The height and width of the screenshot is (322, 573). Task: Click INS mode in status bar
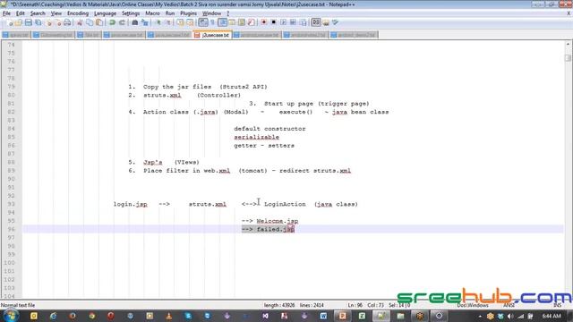pos(557,305)
